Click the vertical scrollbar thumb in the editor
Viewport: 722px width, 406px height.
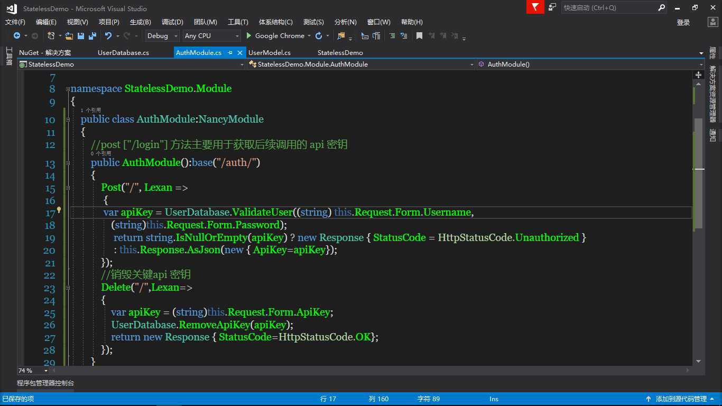699,173
